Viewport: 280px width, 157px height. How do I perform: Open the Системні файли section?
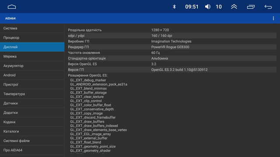tap(32, 141)
